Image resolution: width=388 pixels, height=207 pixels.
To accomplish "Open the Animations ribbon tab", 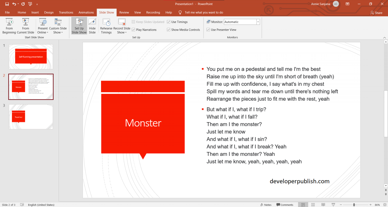I will (86, 12).
